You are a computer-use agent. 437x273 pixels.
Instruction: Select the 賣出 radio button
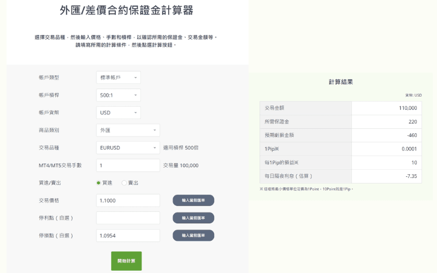pyautogui.click(x=125, y=183)
